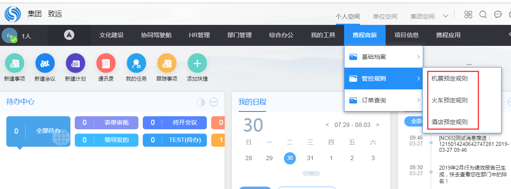
Task: Click the 新建计划 quick icon
Action: [x=76, y=63]
